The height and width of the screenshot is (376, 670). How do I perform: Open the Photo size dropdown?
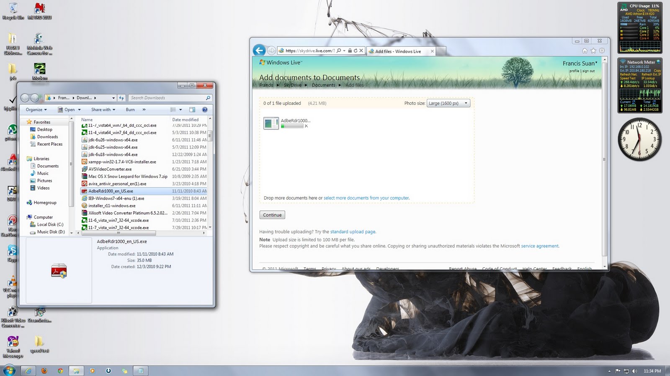(448, 103)
